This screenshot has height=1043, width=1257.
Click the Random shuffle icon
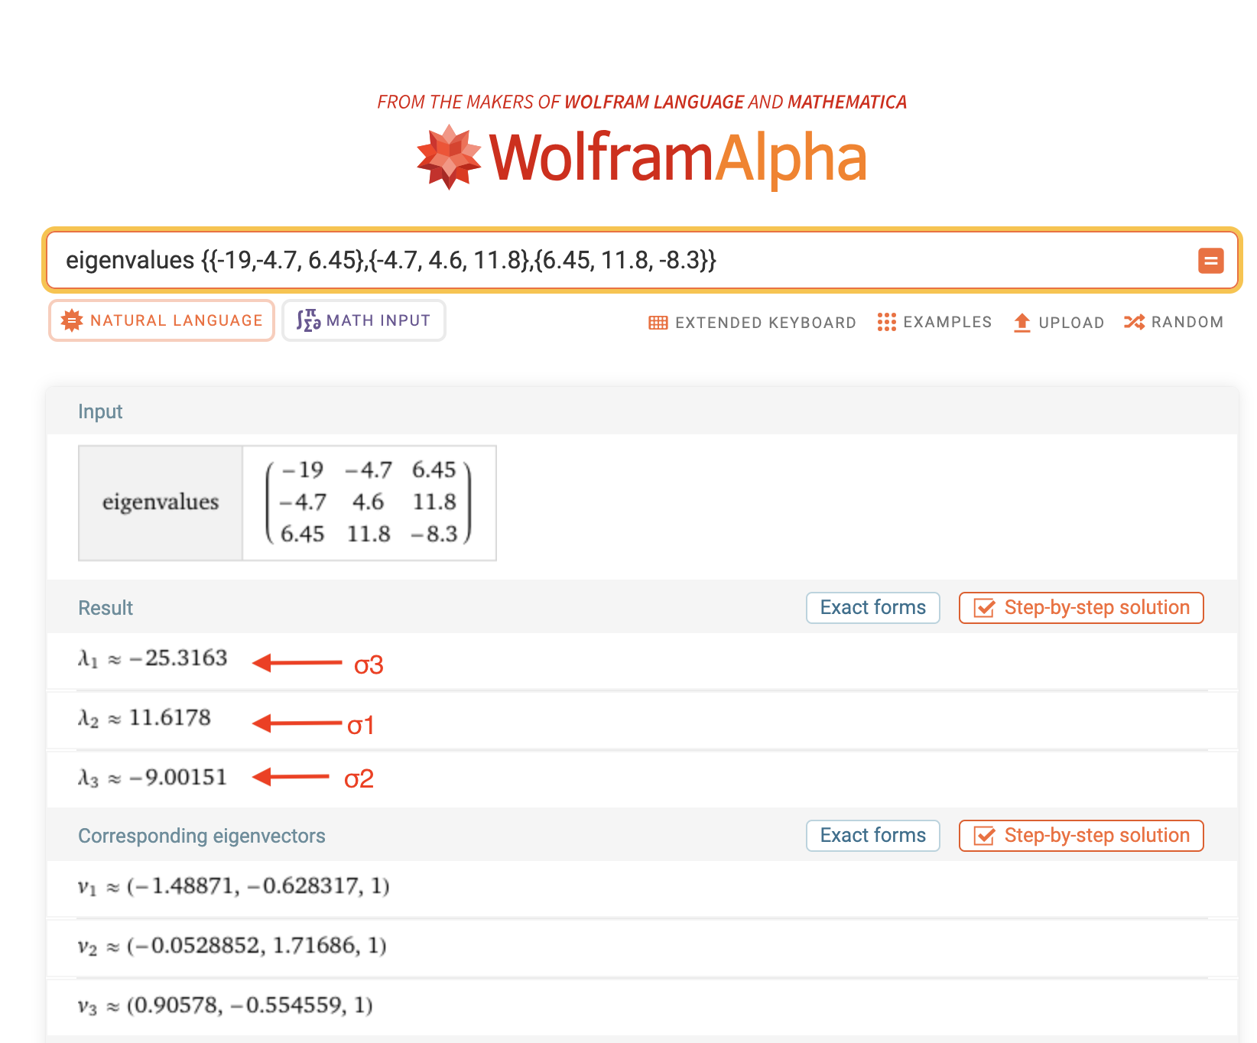pyautogui.click(x=1134, y=322)
